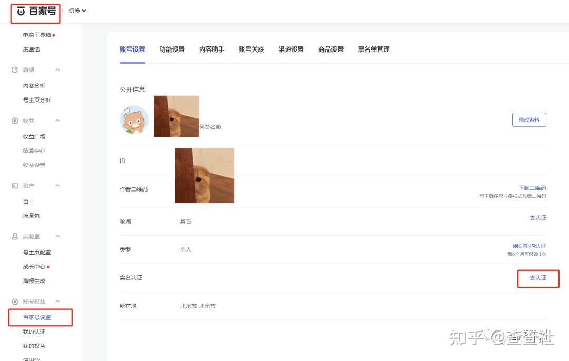Select 收益广场 in the sidebar
Screen dimensions: 569x361
click(x=34, y=136)
